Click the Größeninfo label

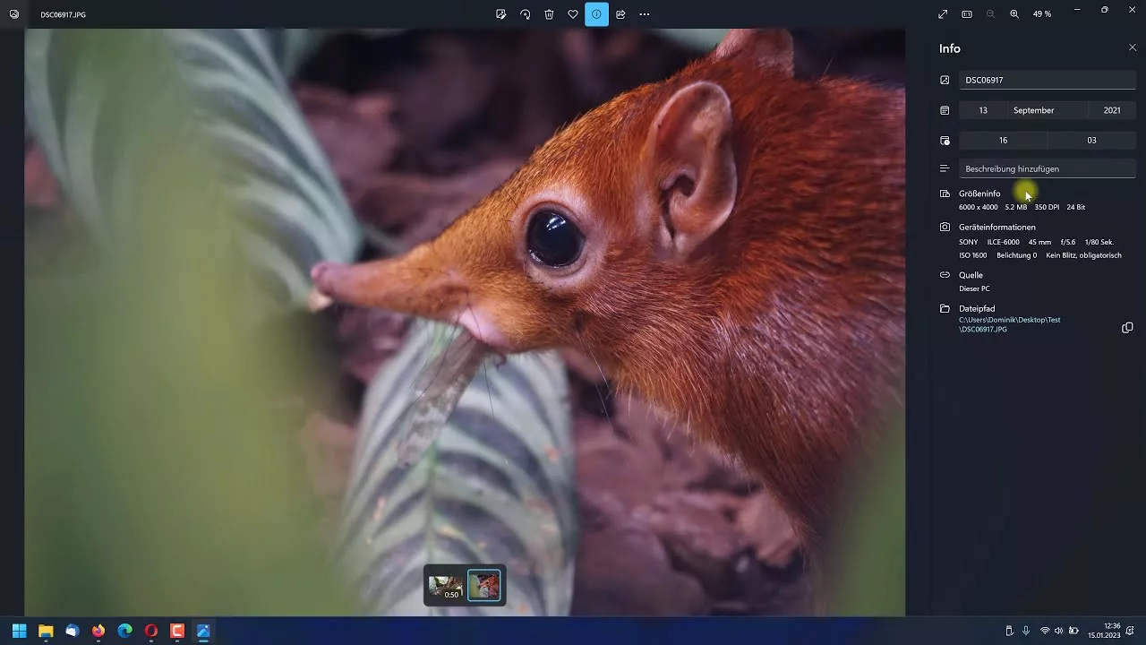[979, 193]
